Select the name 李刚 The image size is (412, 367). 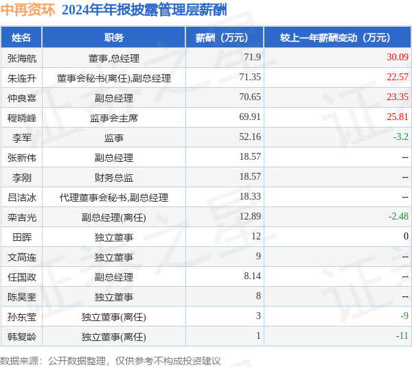point(22,178)
